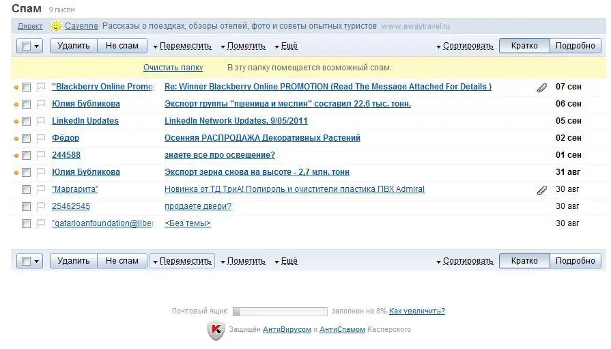Expand the top Пометить dropdown
Viewport: 611px width, 349px height.
click(x=242, y=46)
